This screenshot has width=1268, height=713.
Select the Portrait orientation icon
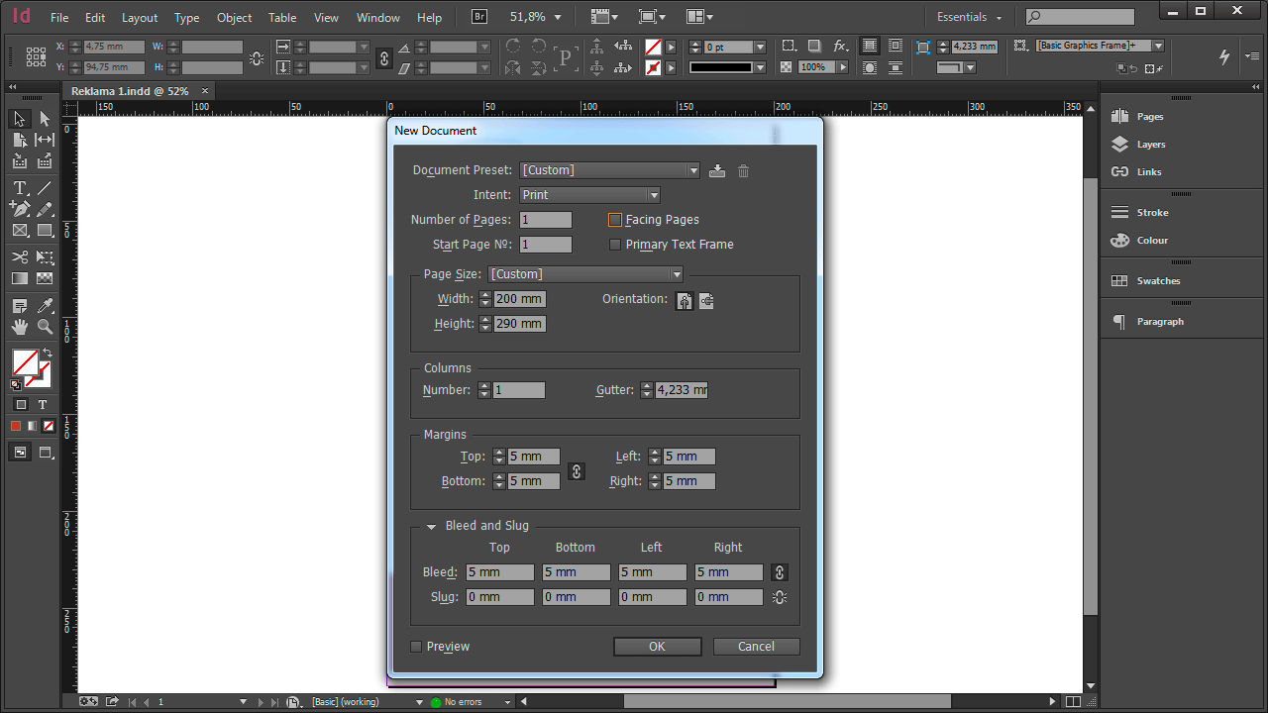point(685,301)
